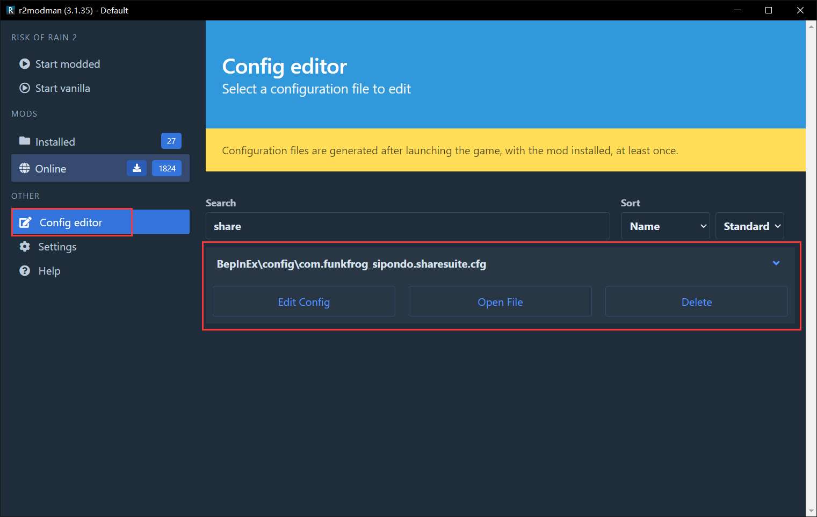
Task: Open the Standard sort order dropdown
Action: point(749,226)
